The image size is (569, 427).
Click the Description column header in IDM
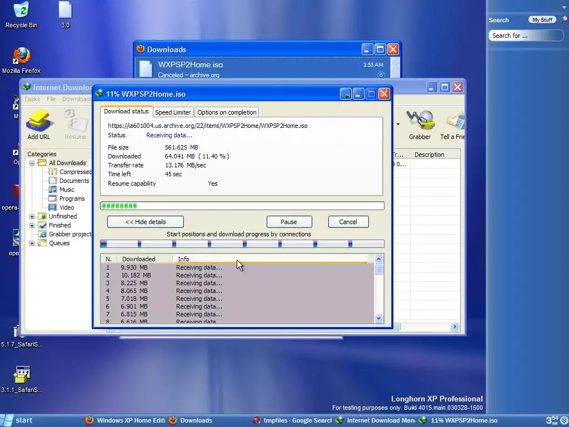(x=435, y=155)
